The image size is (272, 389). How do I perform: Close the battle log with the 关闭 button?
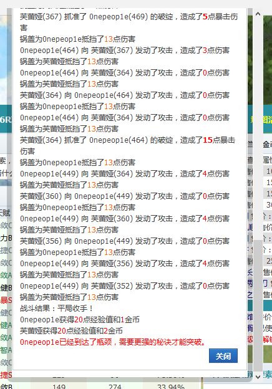tap(223, 356)
